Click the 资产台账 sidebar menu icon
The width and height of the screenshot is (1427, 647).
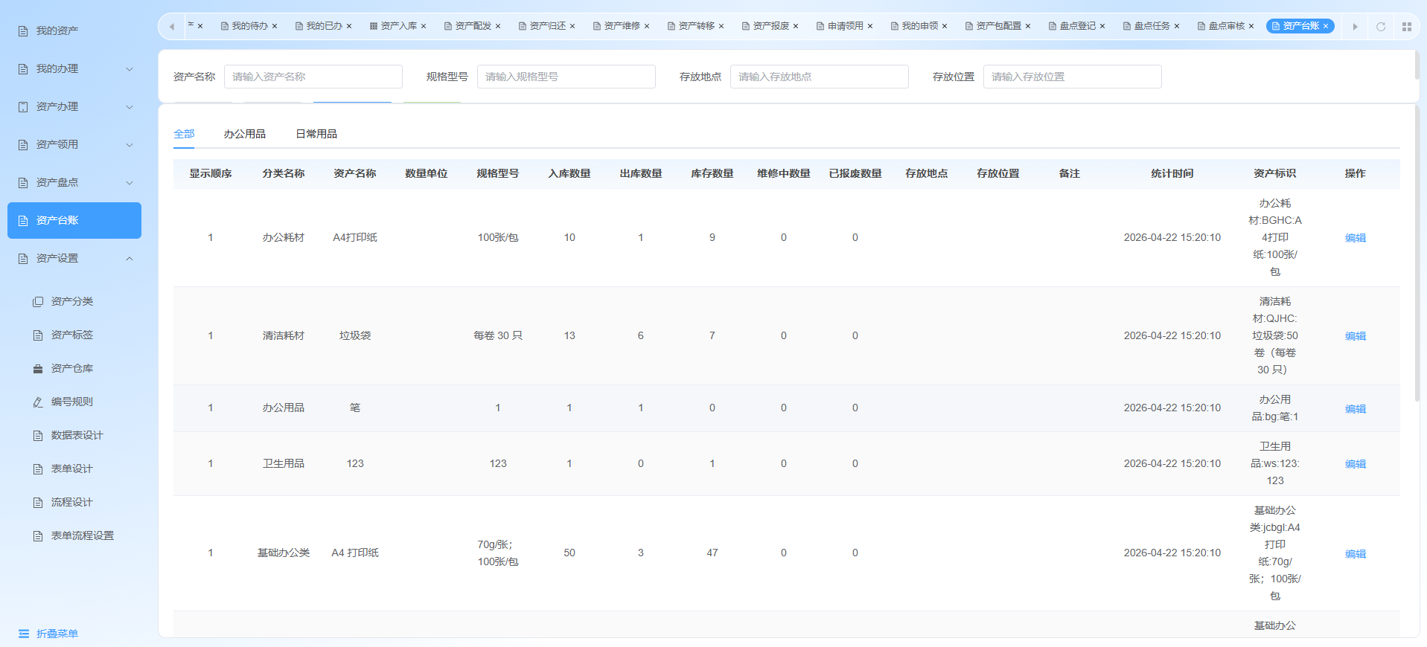23,221
